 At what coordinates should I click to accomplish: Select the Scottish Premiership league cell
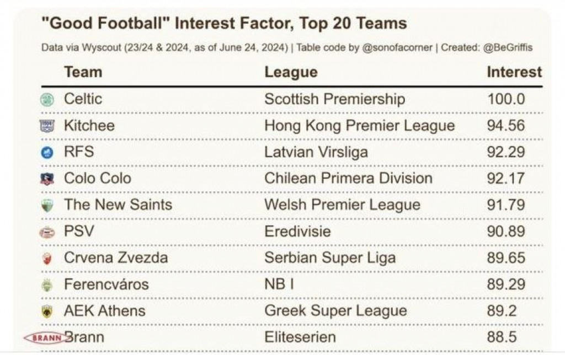pos(334,99)
